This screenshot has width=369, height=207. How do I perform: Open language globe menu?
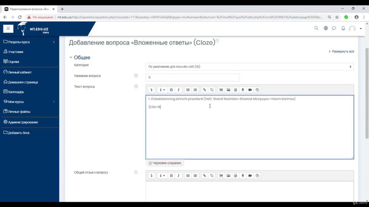pos(326,28)
